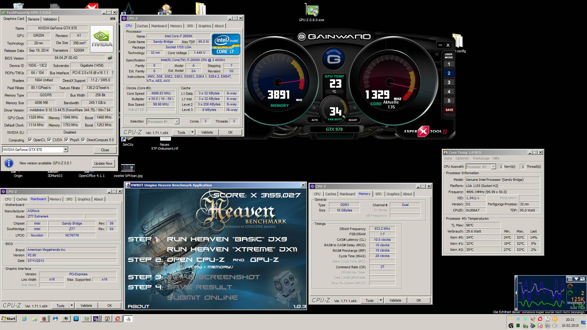The image size is (587, 330).
Task: Click RUN HEAVEN XTREME DX11 link
Action: [x=232, y=249]
